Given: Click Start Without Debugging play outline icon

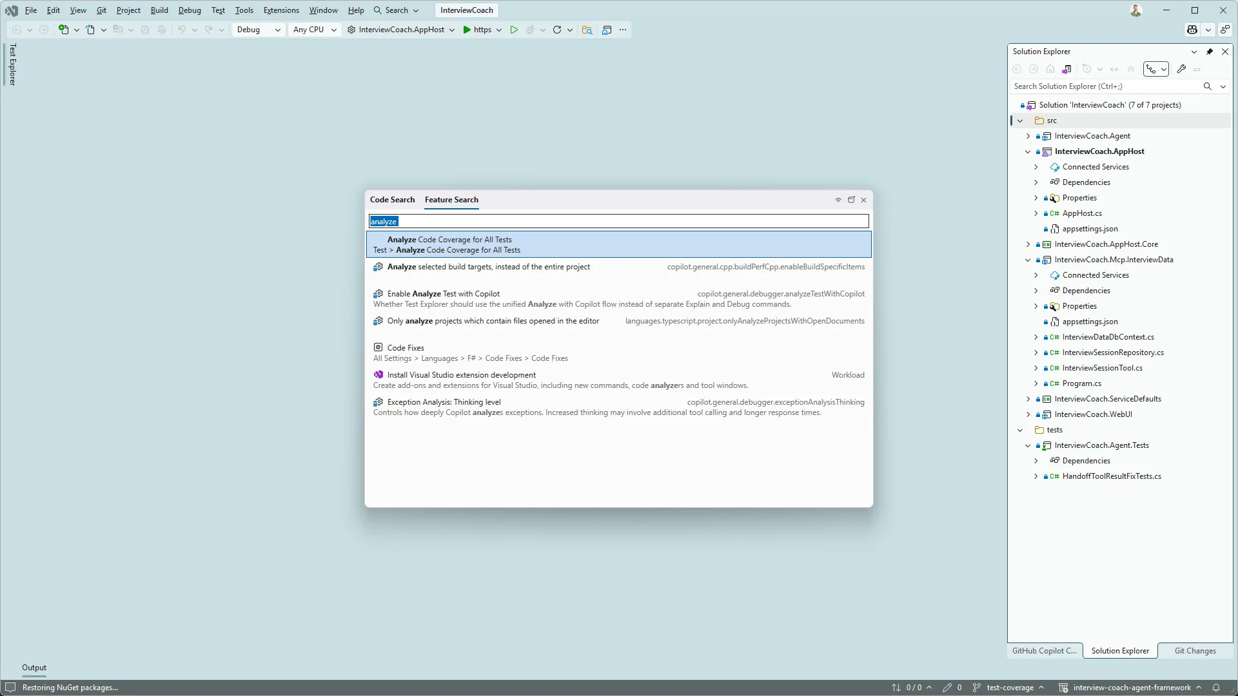Looking at the screenshot, I should pyautogui.click(x=514, y=30).
